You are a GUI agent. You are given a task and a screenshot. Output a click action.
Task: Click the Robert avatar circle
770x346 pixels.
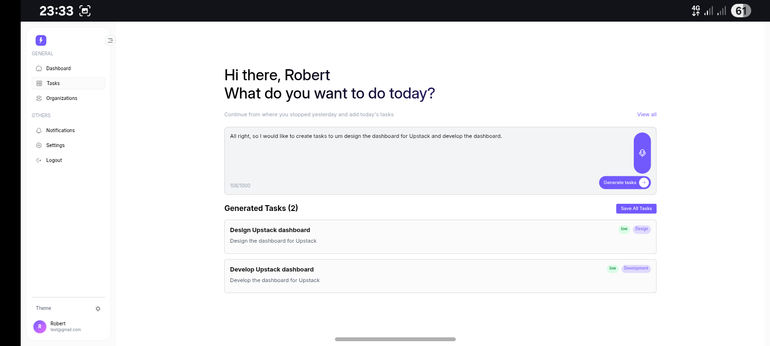[x=40, y=327]
